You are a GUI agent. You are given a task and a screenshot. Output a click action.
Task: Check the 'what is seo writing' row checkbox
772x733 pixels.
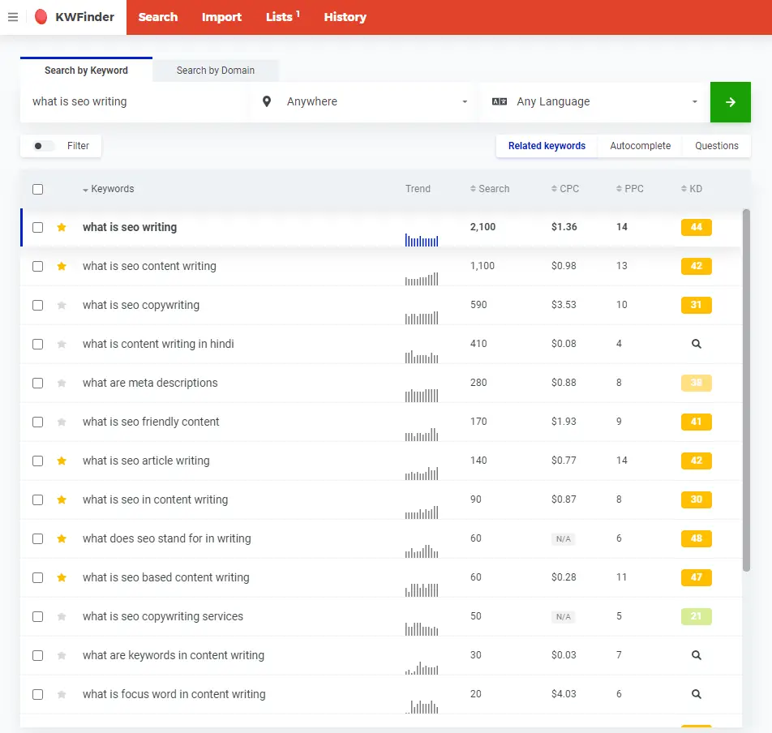pos(37,227)
